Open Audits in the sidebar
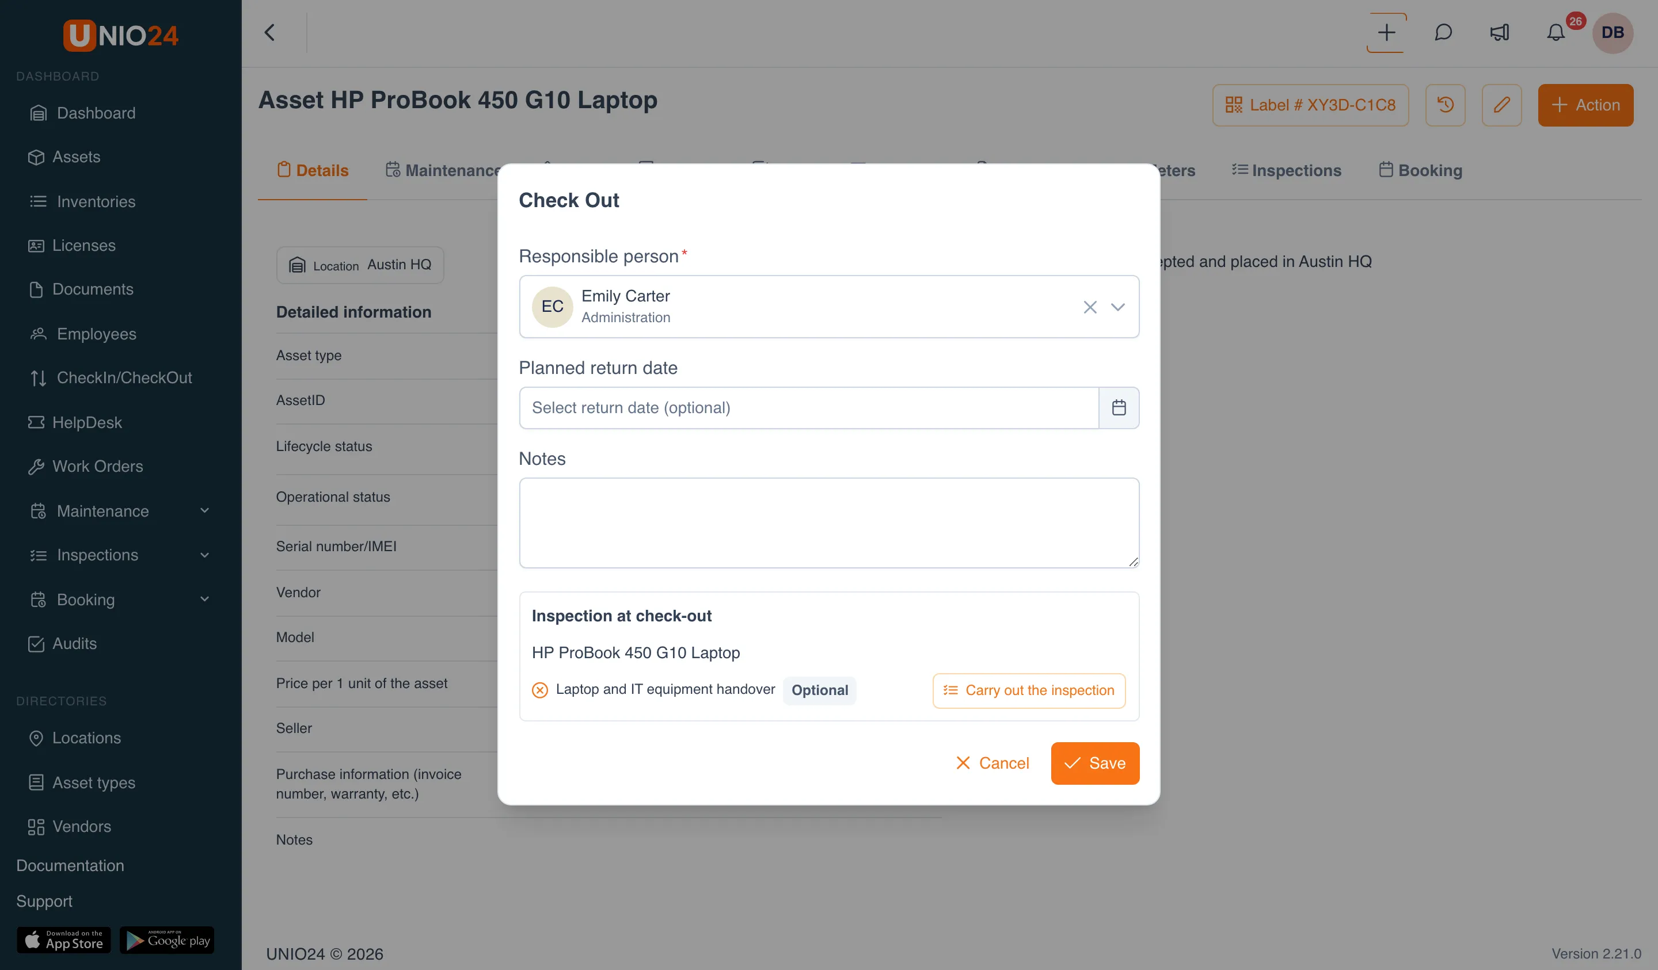 coord(63,643)
